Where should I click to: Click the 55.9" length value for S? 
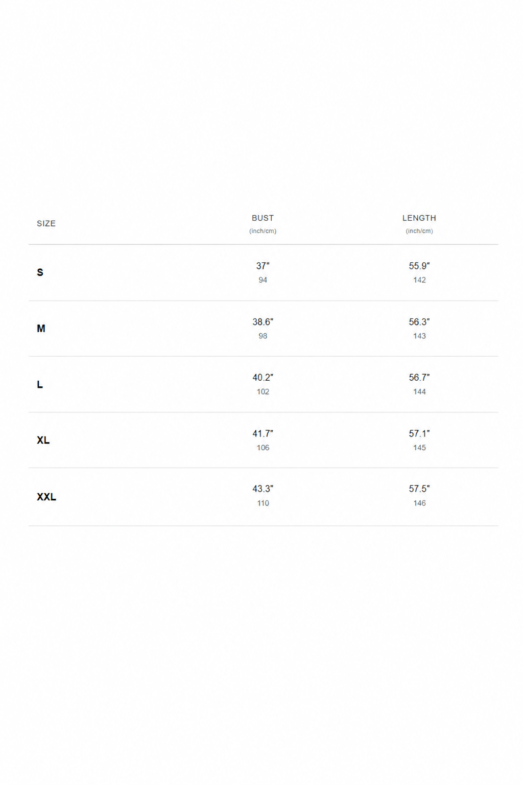click(419, 266)
